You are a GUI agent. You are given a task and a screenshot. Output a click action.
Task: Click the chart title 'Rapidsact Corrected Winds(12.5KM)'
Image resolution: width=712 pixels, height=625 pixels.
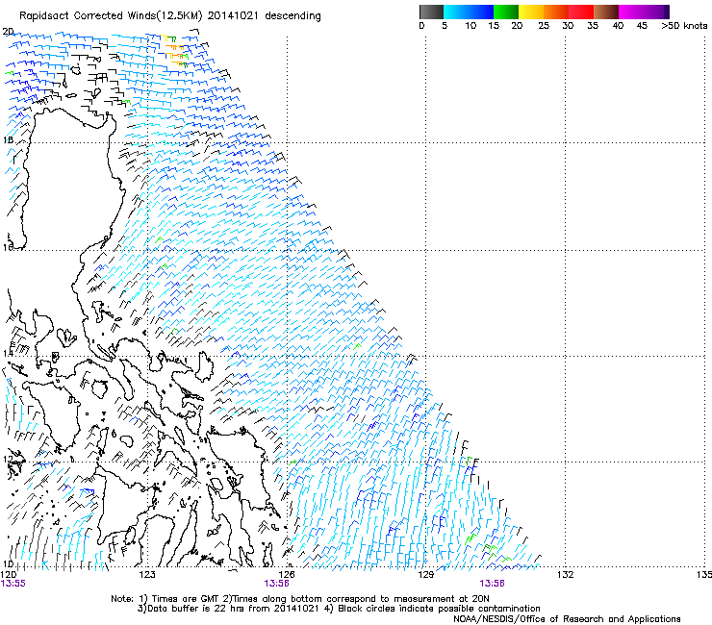coord(111,16)
